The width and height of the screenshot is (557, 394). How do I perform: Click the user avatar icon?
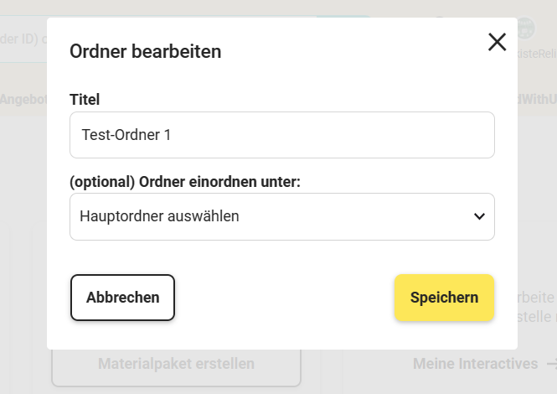click(525, 29)
